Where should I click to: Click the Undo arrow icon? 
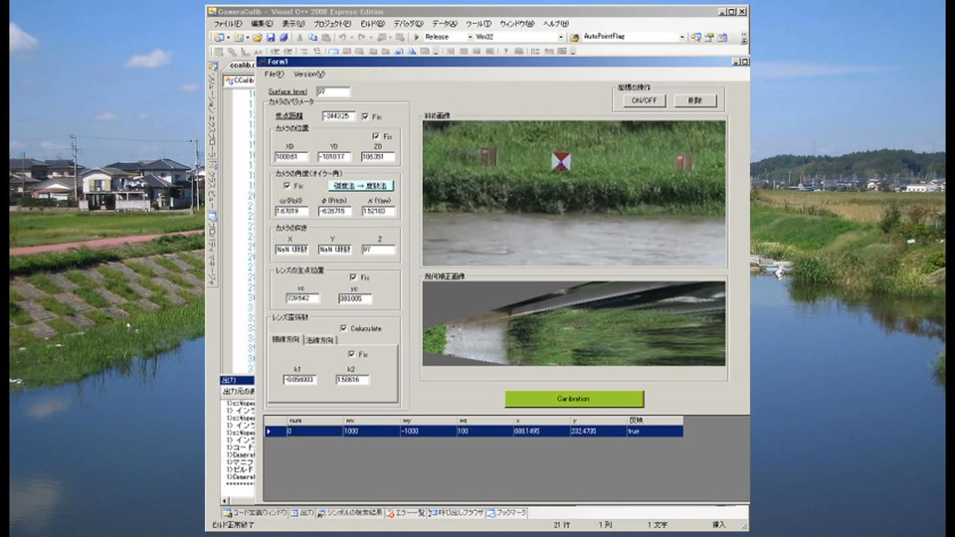[343, 37]
